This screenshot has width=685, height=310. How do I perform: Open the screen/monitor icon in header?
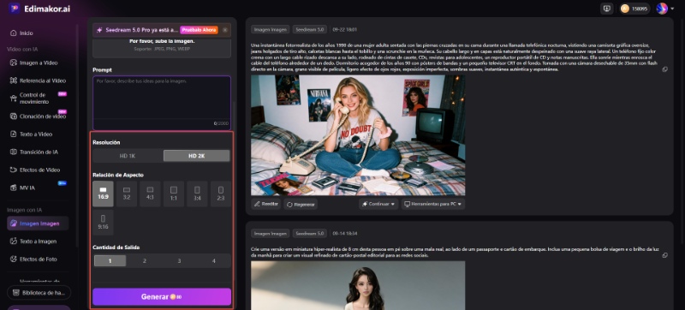pyautogui.click(x=606, y=9)
